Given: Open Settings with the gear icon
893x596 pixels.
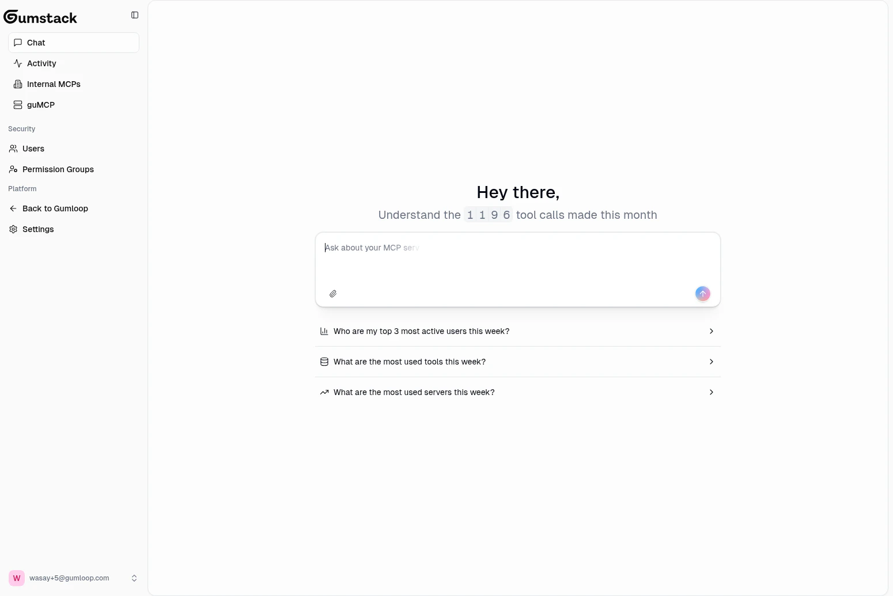Looking at the screenshot, I should (13, 229).
